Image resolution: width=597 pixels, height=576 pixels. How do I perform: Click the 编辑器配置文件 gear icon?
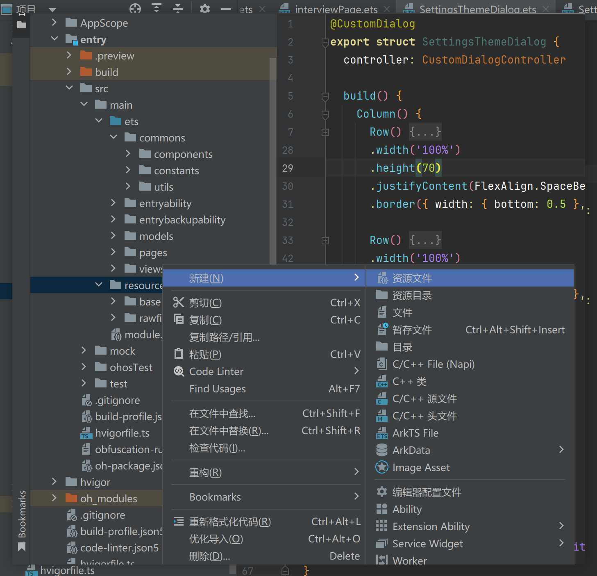[x=382, y=492]
